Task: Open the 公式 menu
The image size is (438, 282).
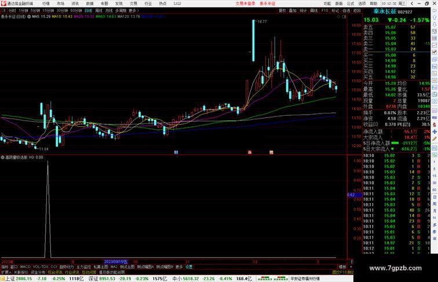Action: (351, 3)
